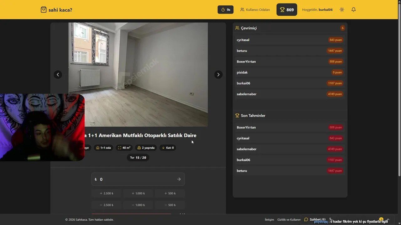Open the Sohbet (6) chat panel

315,219
